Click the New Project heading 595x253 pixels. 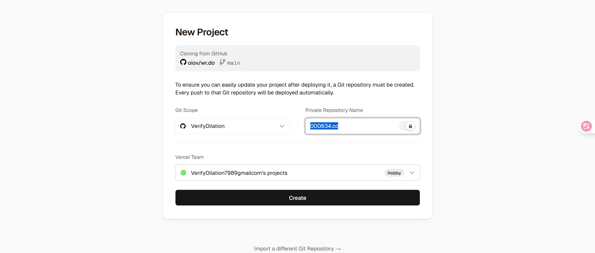[202, 32]
